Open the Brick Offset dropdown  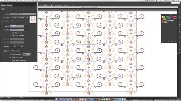tap(15, 21)
